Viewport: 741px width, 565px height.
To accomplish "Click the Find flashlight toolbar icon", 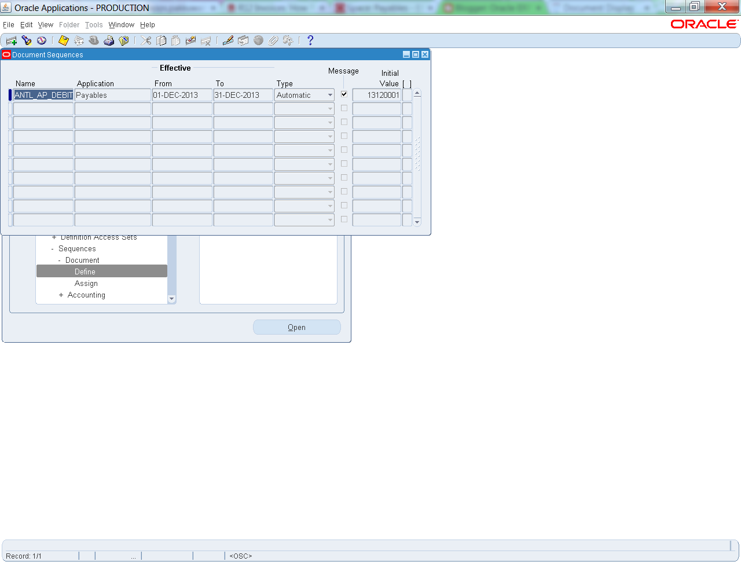I will [27, 41].
